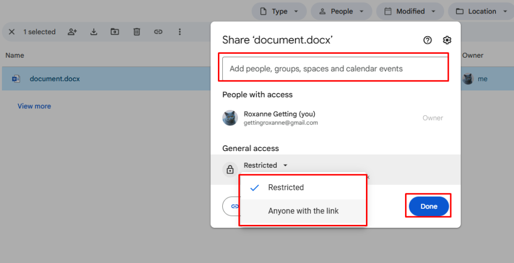
Task: Choose 'Anyone with the link' option
Action: [303, 211]
